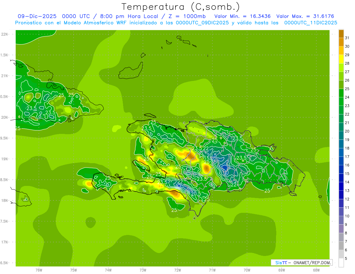
Task: Click the "76W" longitude axis label
Action: [39, 270]
